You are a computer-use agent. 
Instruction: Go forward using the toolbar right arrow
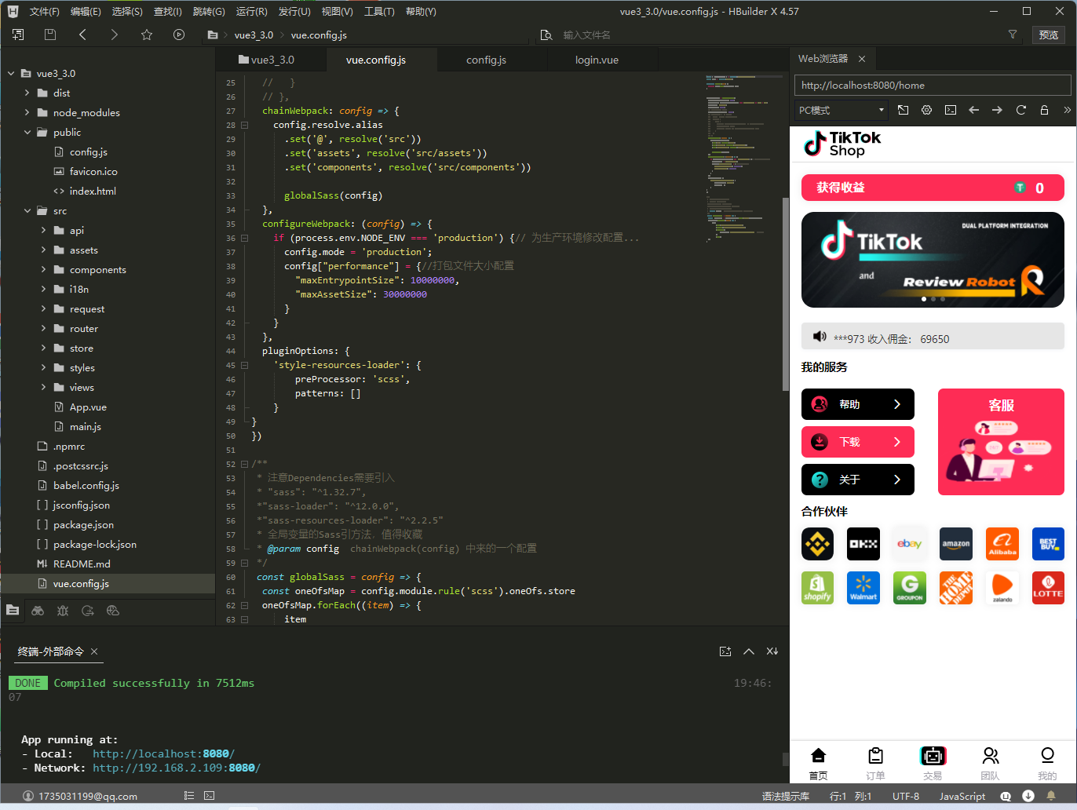115,35
